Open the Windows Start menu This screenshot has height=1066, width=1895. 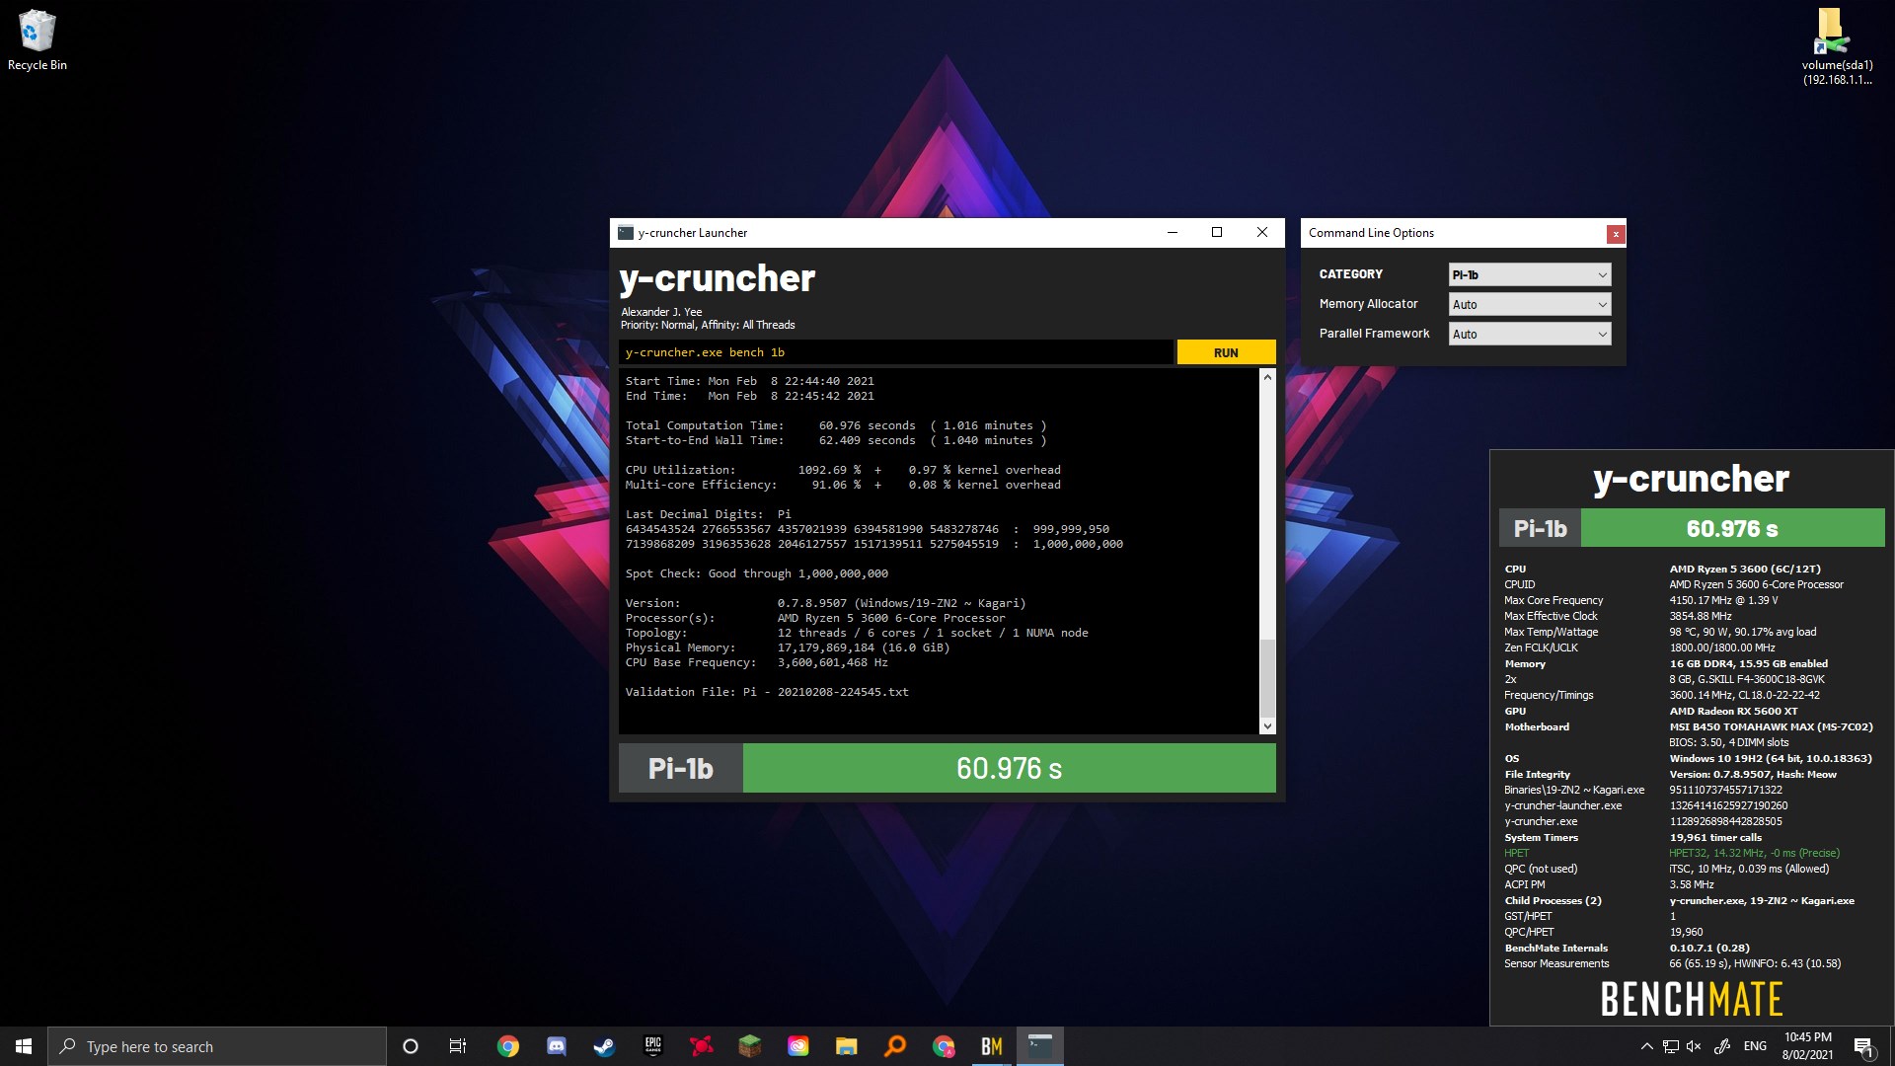click(24, 1046)
